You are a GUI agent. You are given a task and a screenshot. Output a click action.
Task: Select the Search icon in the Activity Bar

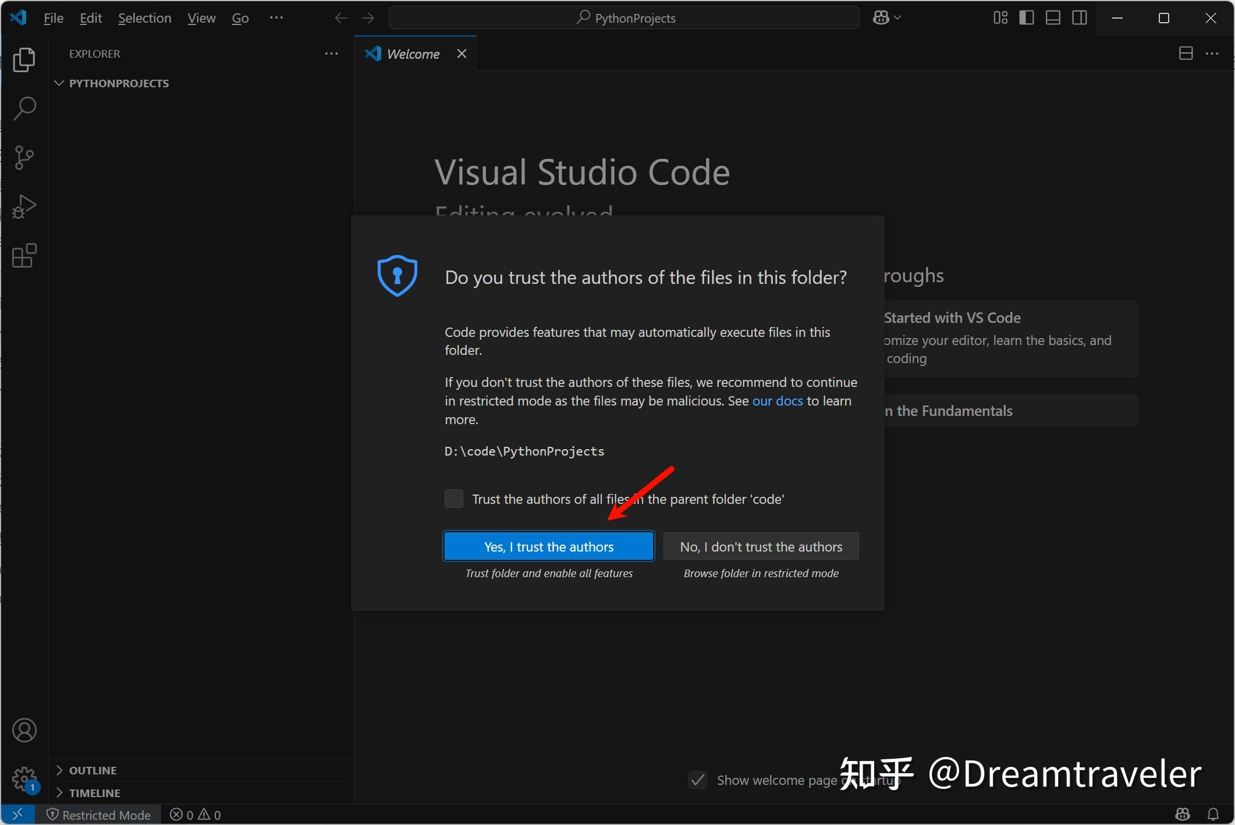(24, 108)
